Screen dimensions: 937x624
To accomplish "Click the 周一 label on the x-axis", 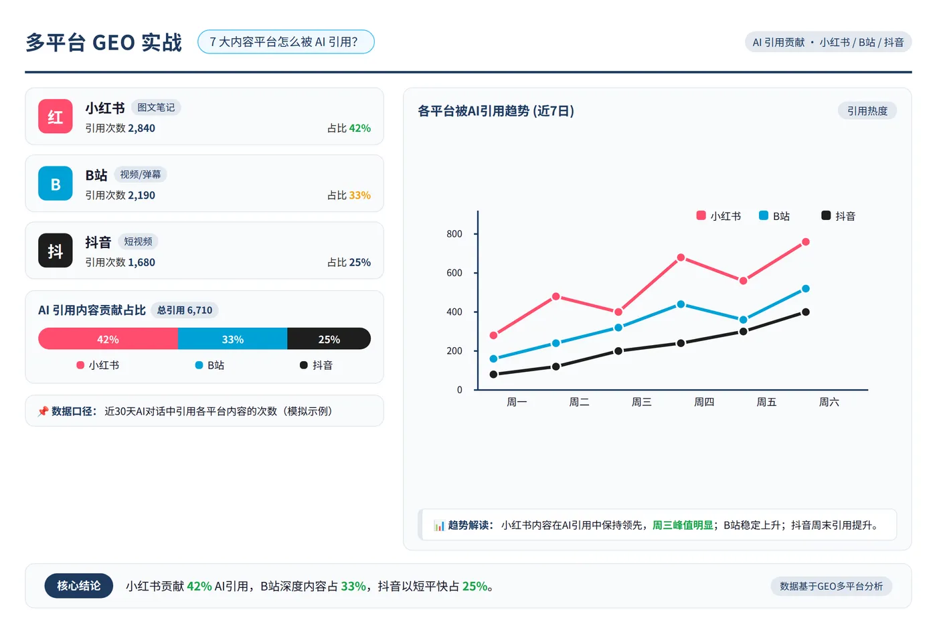I will pyautogui.click(x=517, y=402).
